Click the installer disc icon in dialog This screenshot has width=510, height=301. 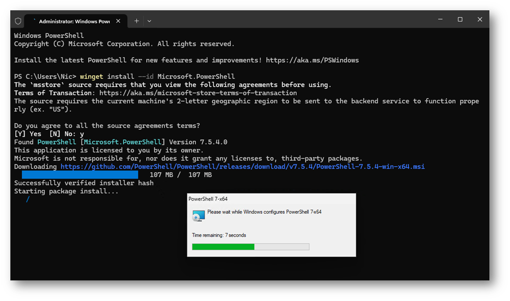coord(199,216)
